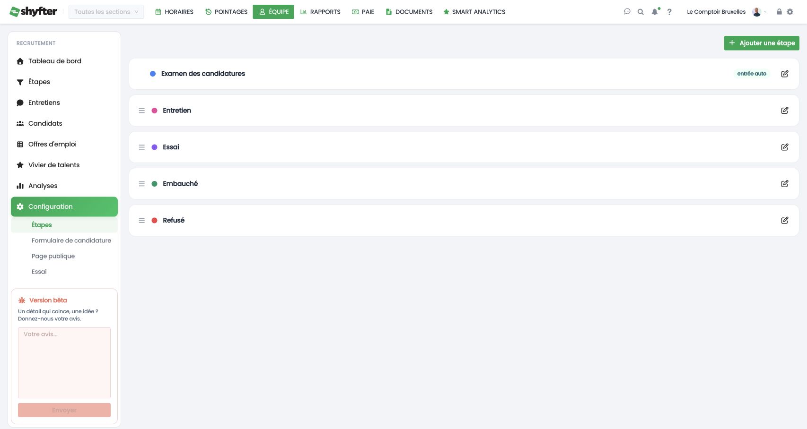Grab the Refusé row reorder handle

pyautogui.click(x=141, y=221)
